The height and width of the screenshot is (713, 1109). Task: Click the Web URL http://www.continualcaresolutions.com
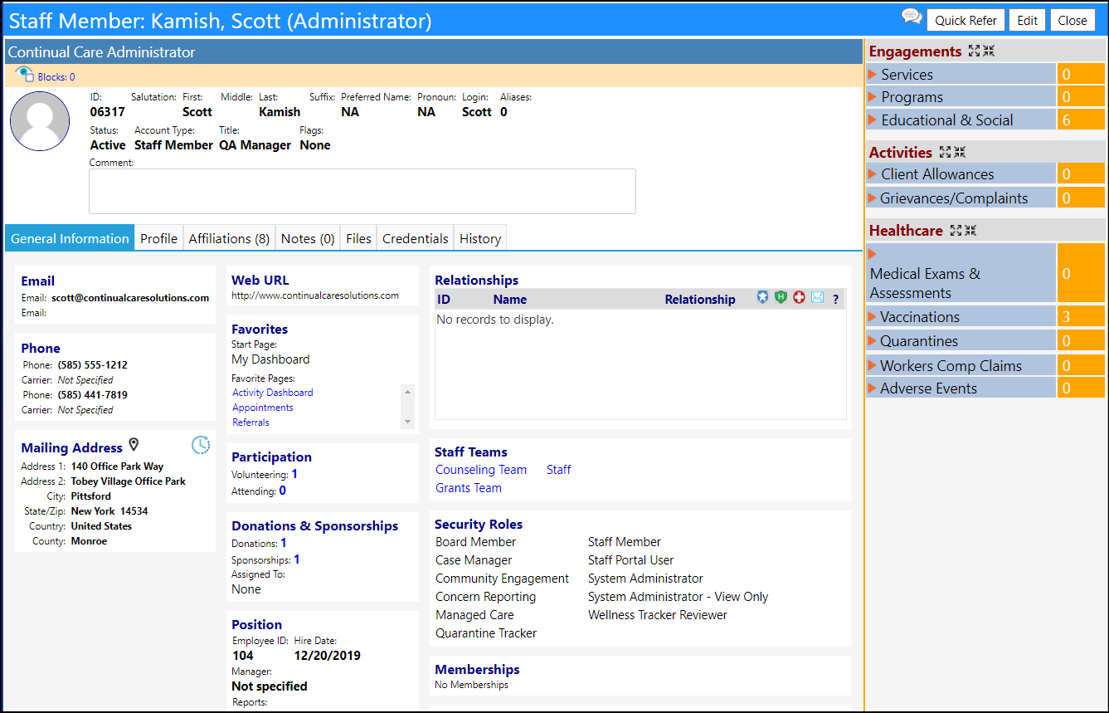click(315, 295)
